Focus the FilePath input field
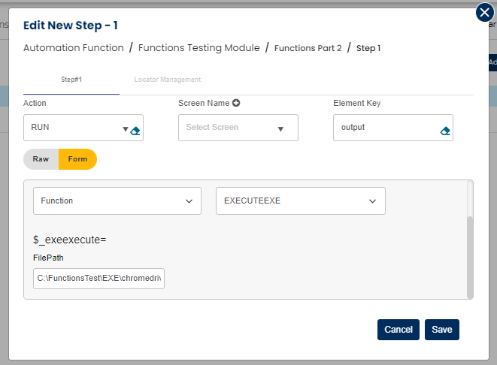The width and height of the screenshot is (497, 365). click(98, 279)
